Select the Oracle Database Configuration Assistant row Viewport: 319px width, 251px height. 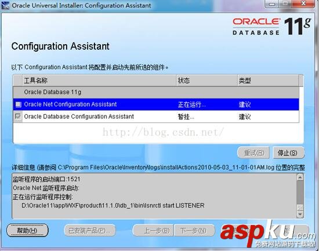(x=156, y=117)
